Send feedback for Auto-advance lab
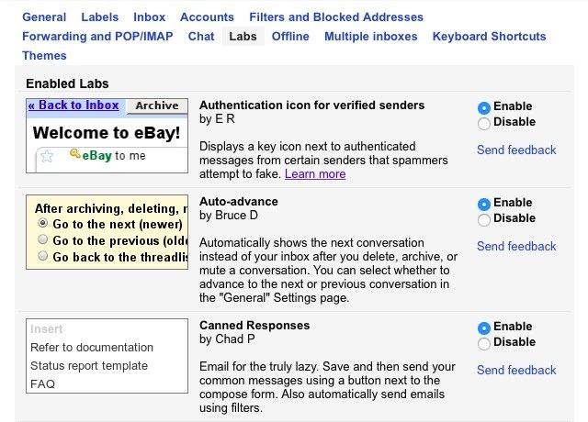Viewport: 588px width, 422px height. [516, 246]
